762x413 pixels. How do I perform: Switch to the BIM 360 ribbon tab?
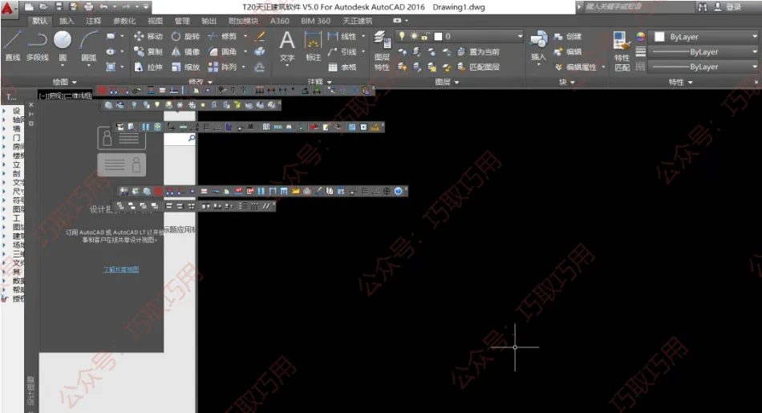tap(315, 20)
